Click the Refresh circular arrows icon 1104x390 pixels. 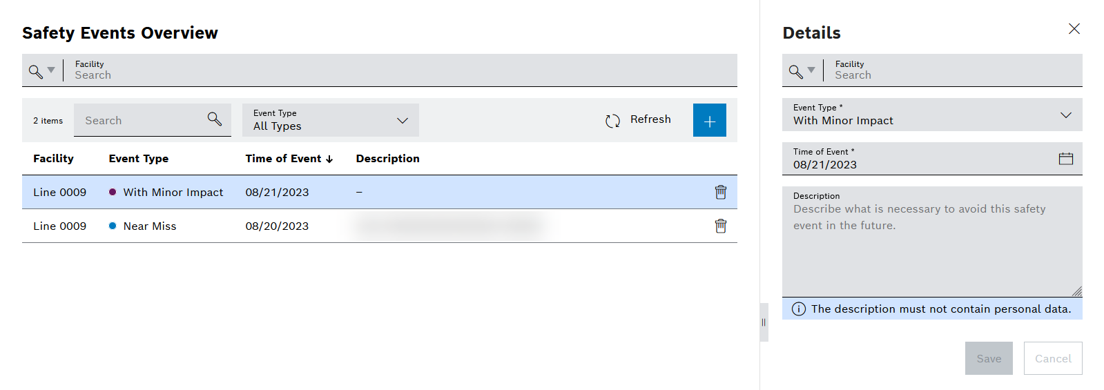tap(612, 121)
